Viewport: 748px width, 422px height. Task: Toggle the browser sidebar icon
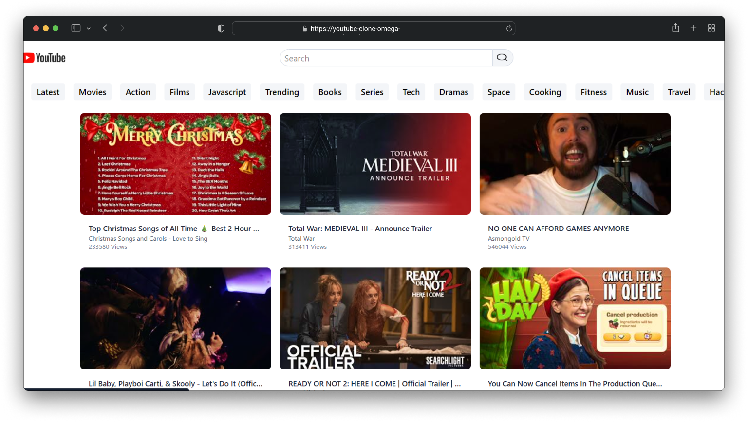(x=76, y=28)
